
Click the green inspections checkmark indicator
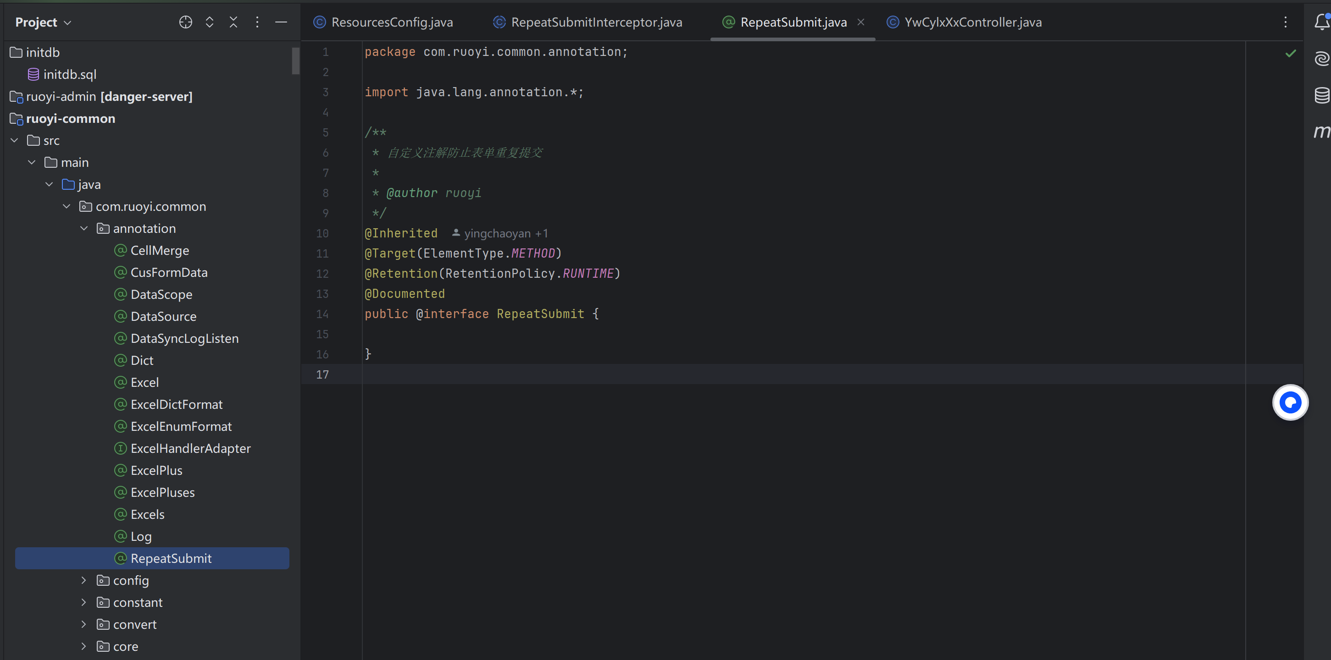pos(1290,53)
